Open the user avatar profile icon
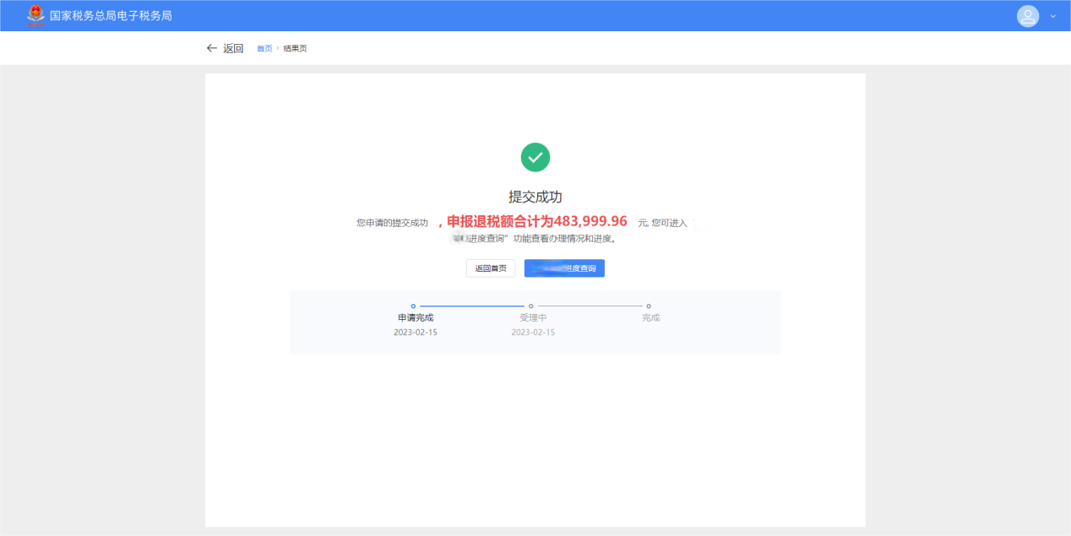This screenshot has height=536, width=1071. tap(1027, 16)
